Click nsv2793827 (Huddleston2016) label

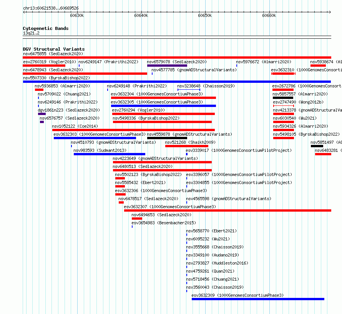[217, 263]
